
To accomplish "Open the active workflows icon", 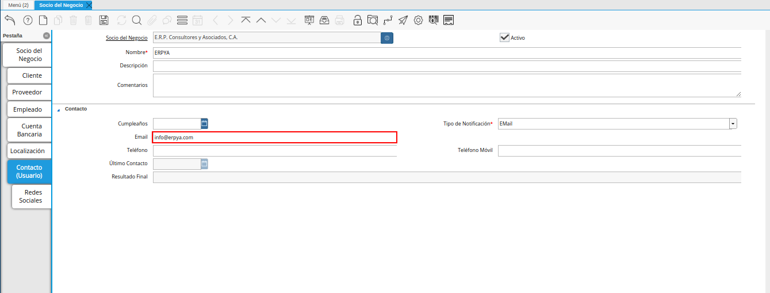I will [388, 21].
